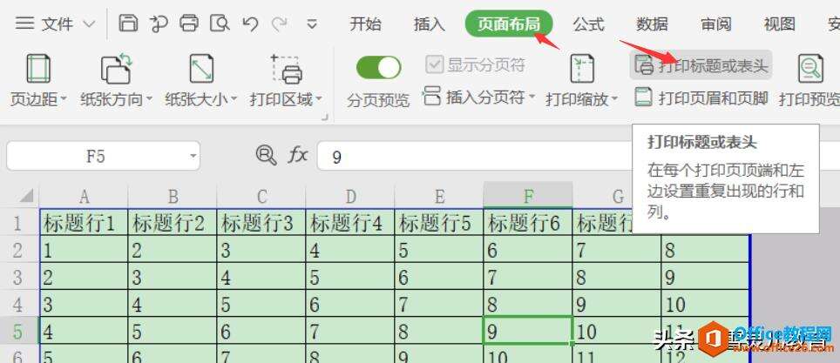Viewport: 840px width, 363px height.
Task: Expand the 打印缩放 dropdown arrow
Action: click(x=614, y=99)
